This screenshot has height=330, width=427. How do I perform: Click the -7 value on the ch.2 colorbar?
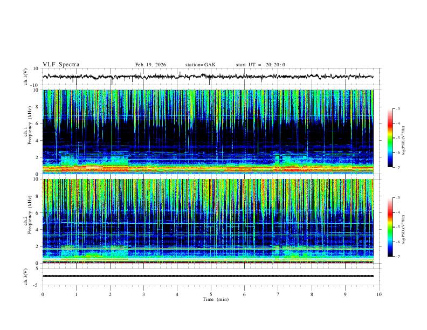(x=397, y=256)
